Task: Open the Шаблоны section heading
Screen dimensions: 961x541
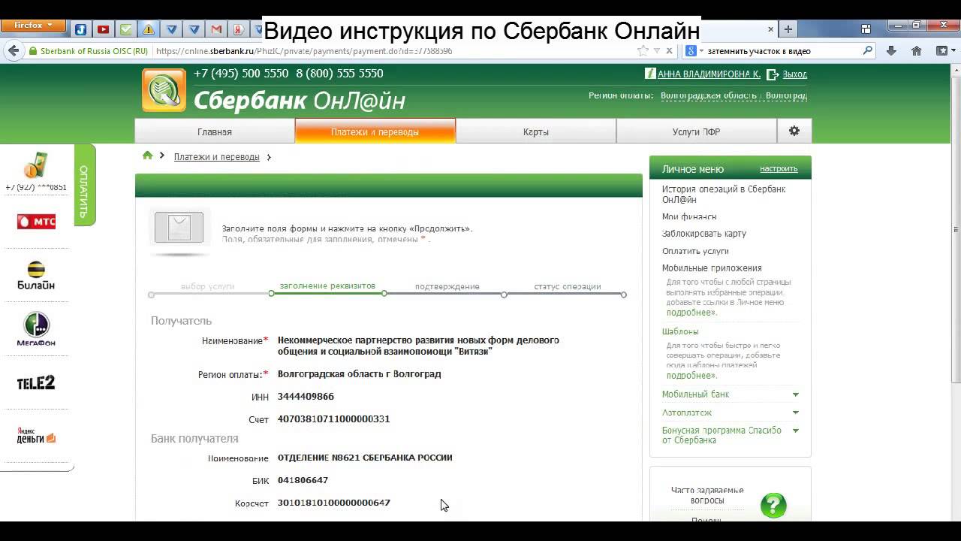Action: 680,331
